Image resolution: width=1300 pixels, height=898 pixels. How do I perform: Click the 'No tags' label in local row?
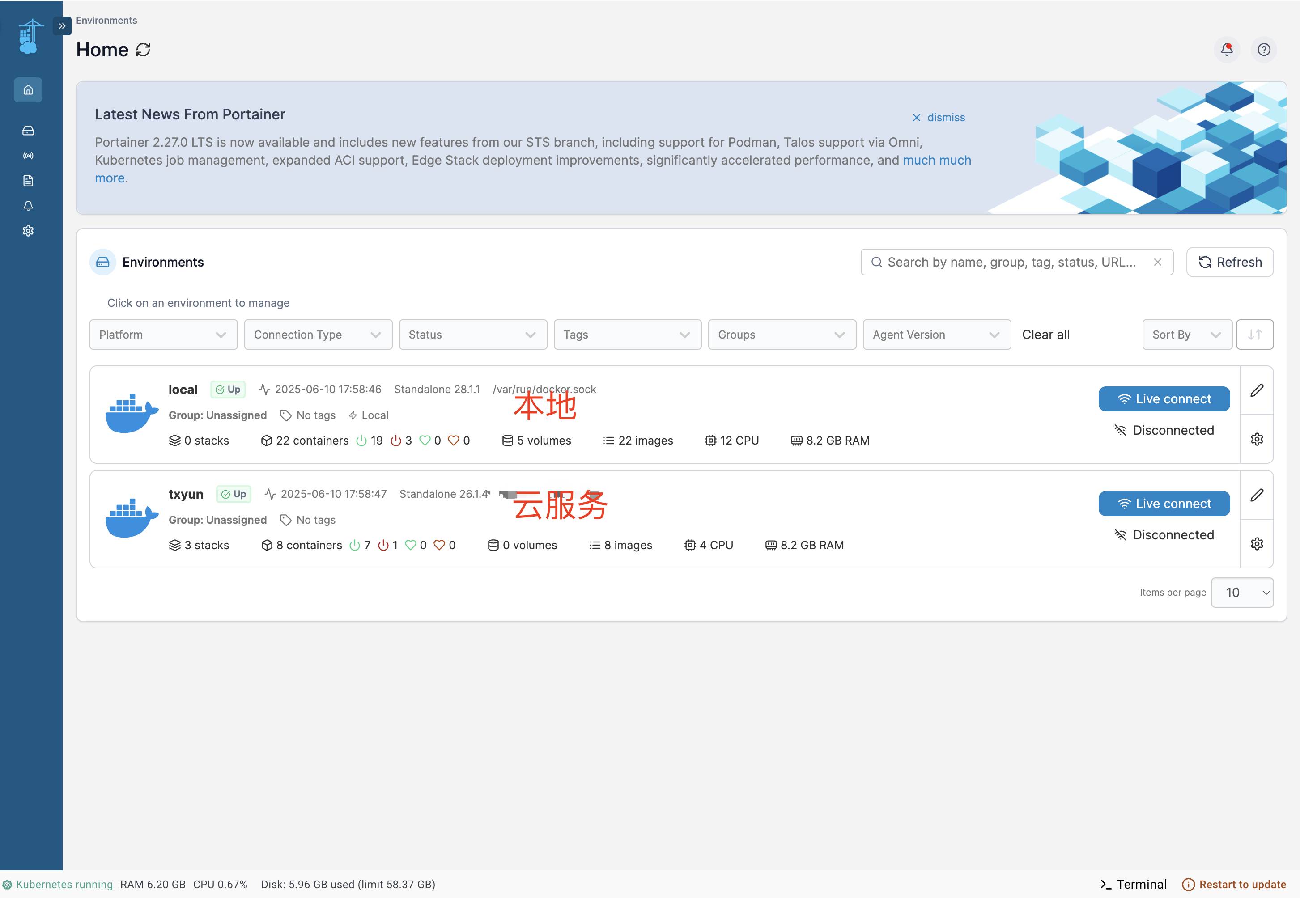308,415
